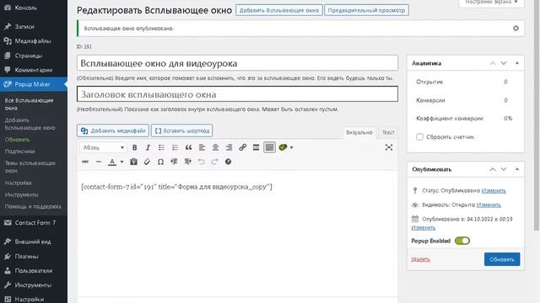Edit publish date via Изменить link
The width and height of the screenshot is (540, 303).
[x=424, y=227]
